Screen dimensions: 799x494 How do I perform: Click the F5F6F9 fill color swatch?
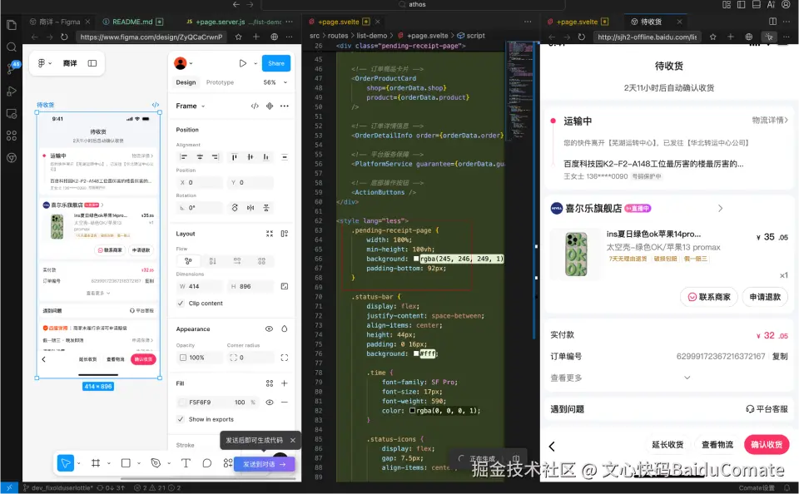click(181, 403)
